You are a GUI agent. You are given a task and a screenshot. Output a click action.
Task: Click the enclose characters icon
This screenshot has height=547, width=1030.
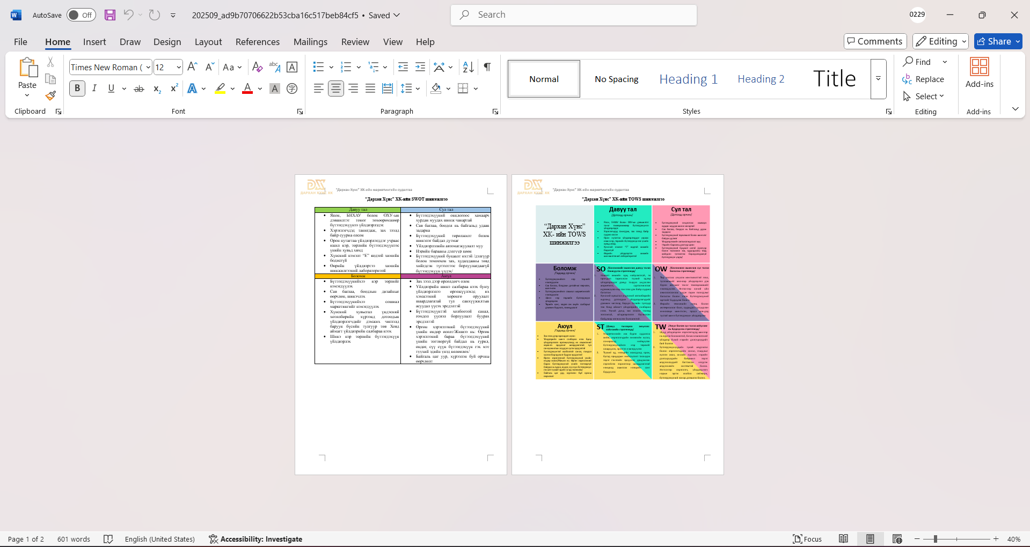[292, 88]
